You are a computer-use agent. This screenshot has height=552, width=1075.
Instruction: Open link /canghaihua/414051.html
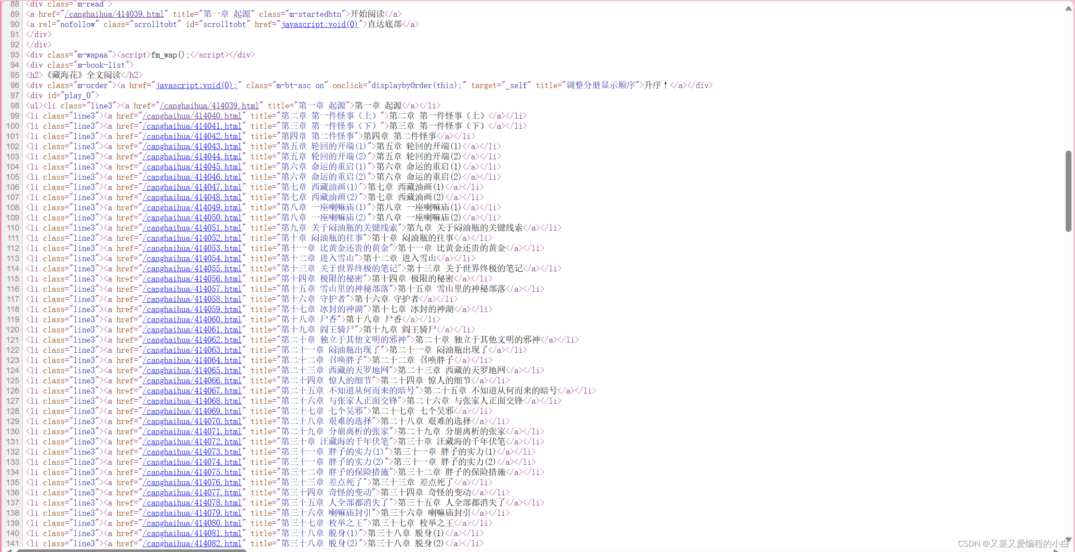coord(192,228)
